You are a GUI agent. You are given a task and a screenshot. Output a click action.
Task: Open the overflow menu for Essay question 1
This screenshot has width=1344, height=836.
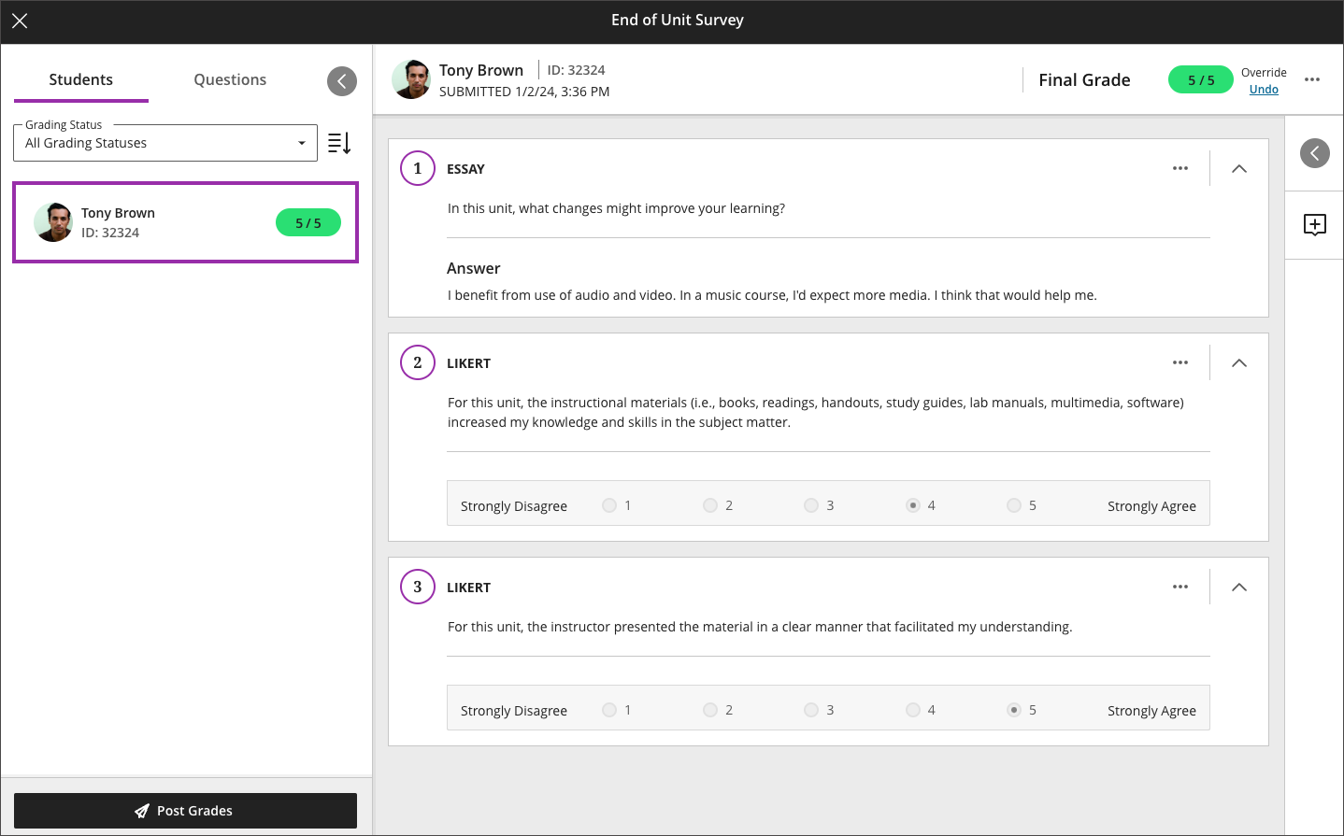click(1180, 168)
